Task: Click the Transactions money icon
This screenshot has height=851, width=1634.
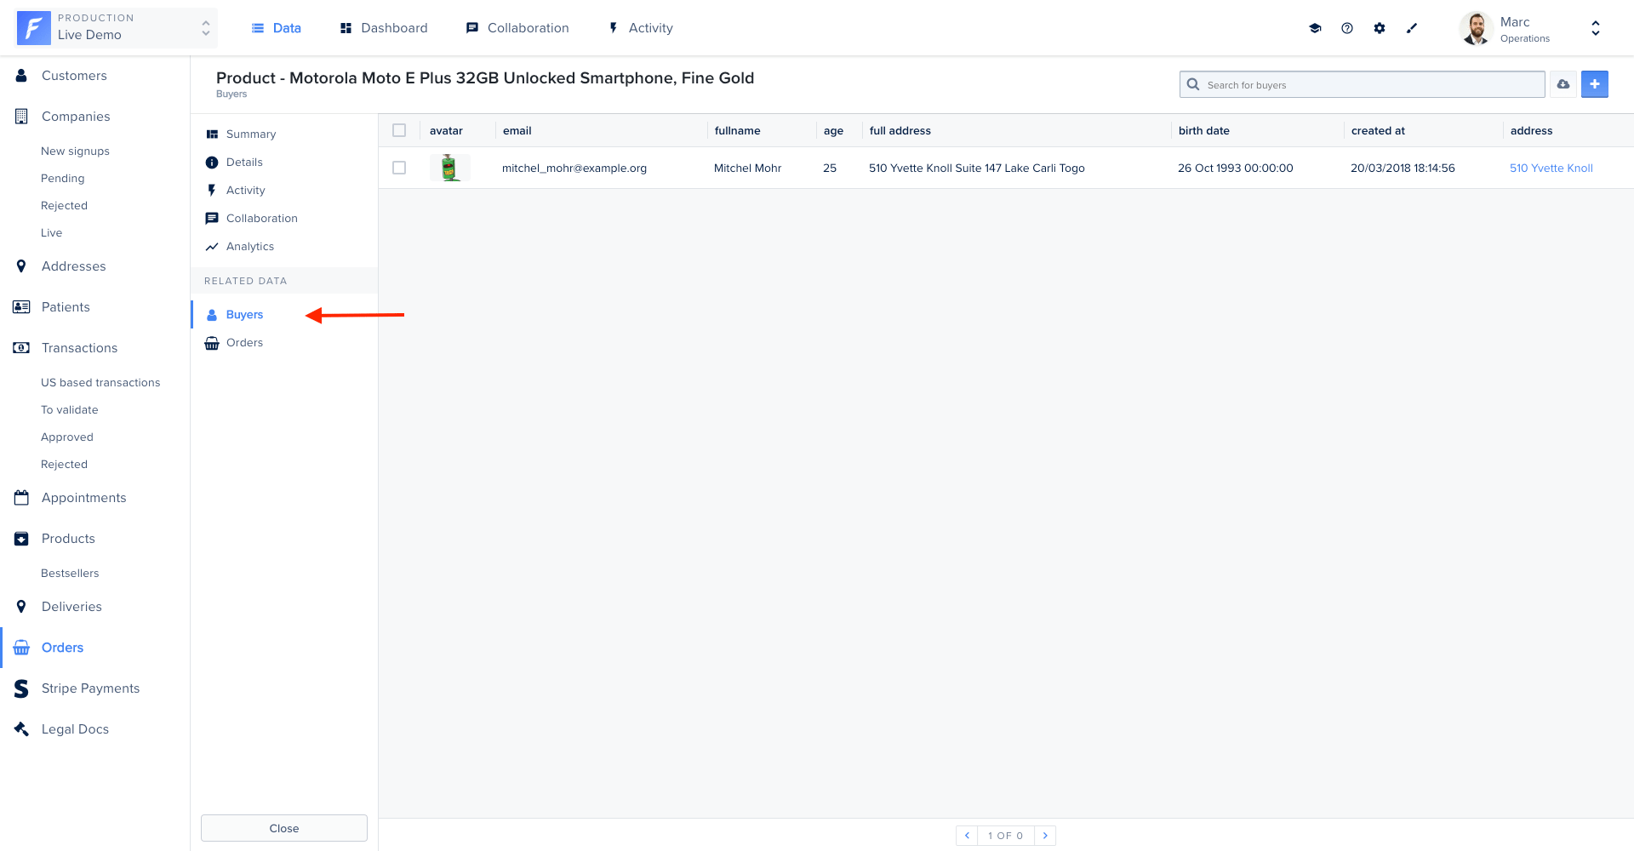Action: 21,348
